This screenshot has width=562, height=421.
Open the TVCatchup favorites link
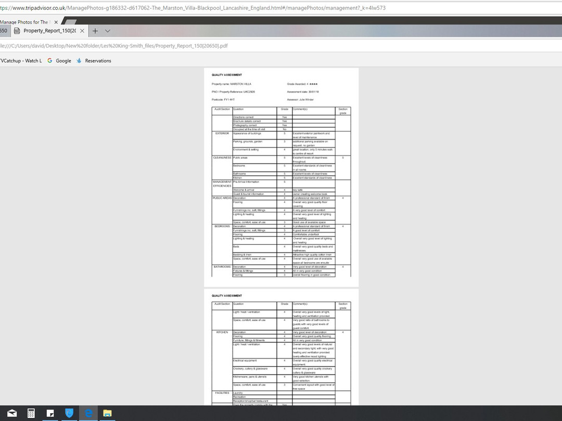point(20,60)
